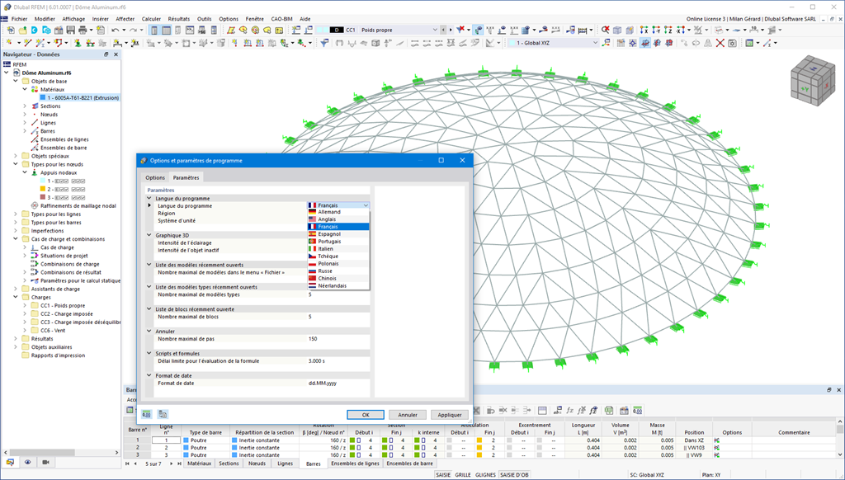Toggle SAISIE D'OB object snap in status bar
Screen dimensions: 845x480
pos(514,475)
